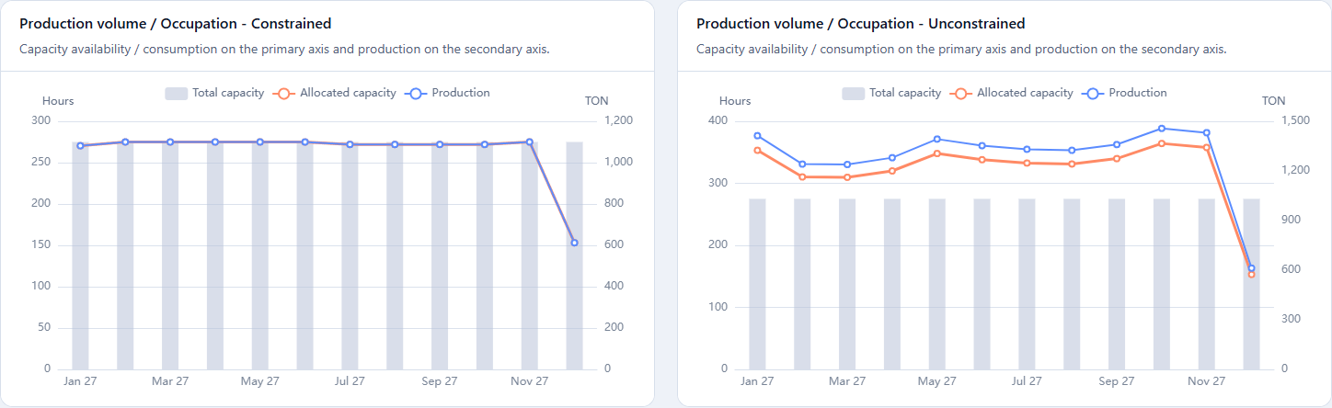This screenshot has height=408, width=1332.
Task: Select the last capacity bar in Unconstrained chart
Action: pyautogui.click(x=1252, y=284)
